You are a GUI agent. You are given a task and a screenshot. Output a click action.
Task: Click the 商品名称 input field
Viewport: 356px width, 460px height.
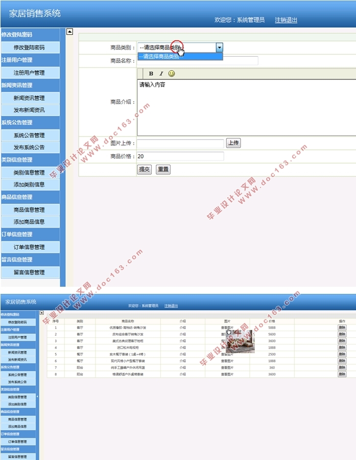(x=198, y=61)
